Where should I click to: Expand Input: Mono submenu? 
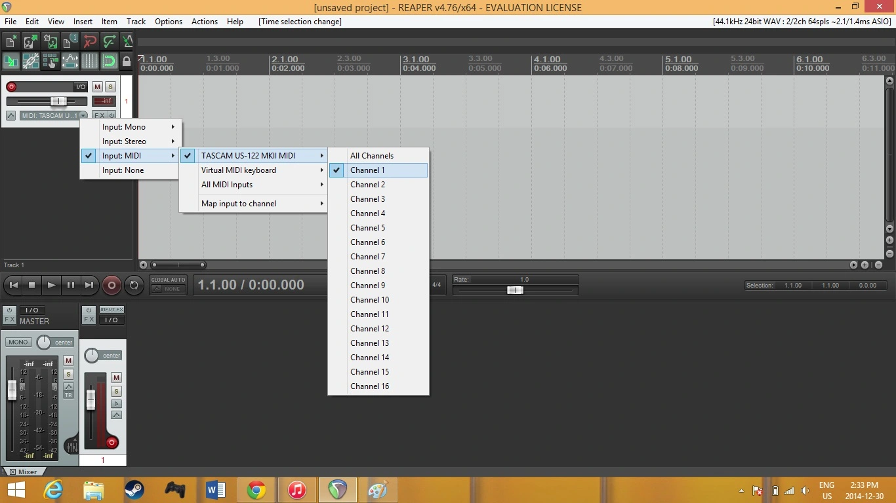tap(130, 127)
